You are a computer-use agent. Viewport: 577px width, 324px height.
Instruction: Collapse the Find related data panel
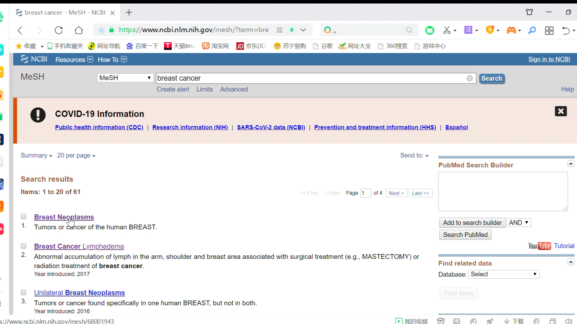pyautogui.click(x=571, y=262)
